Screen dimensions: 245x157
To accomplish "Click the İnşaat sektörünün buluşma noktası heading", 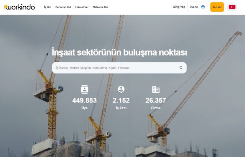I will tap(119, 52).
